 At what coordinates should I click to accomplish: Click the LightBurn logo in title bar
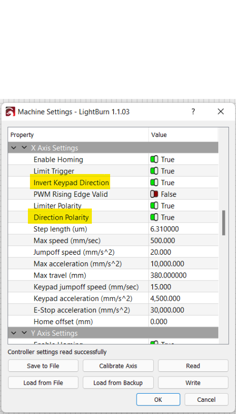coord(10,112)
